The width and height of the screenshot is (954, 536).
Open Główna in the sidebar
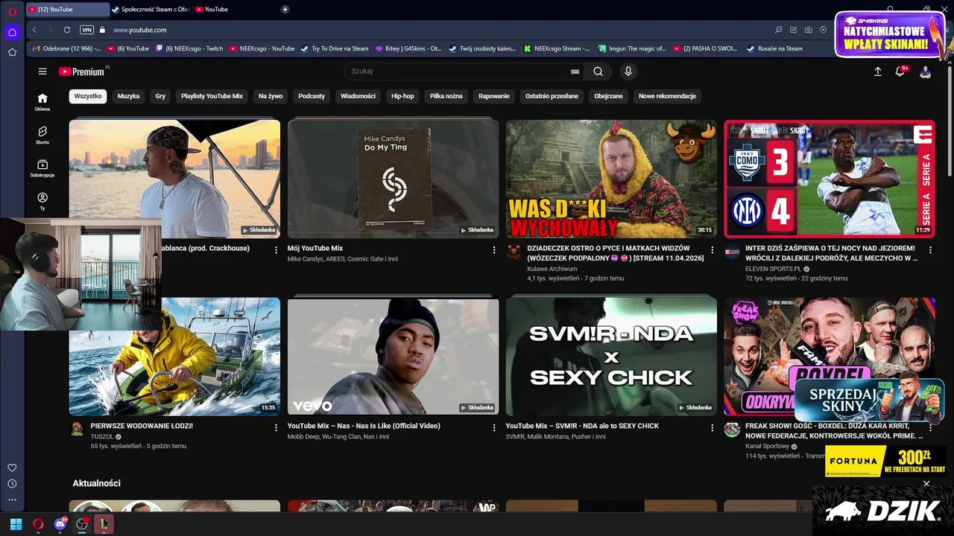pos(42,102)
